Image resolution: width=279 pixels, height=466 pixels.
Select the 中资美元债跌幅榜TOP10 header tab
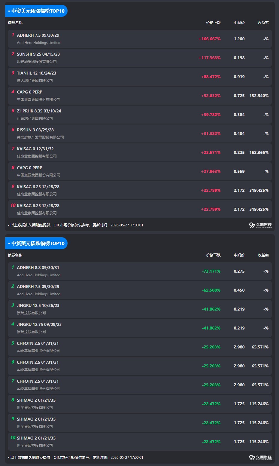click(36, 243)
